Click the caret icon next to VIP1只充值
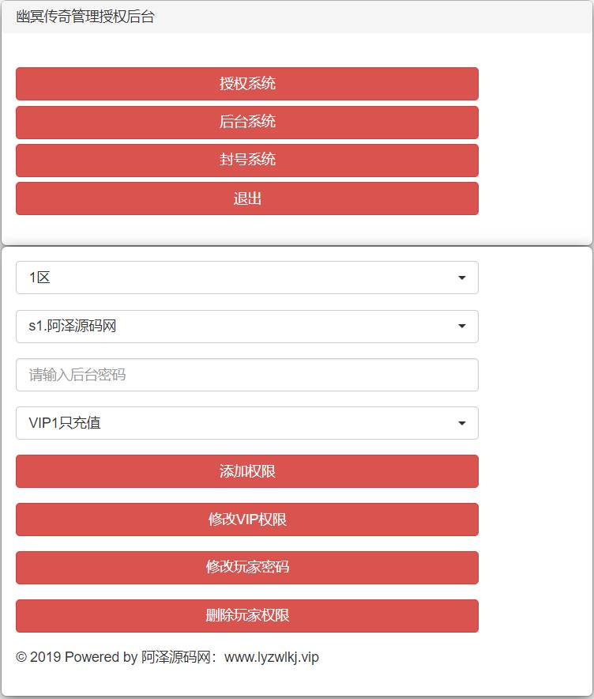The height and width of the screenshot is (699, 594). pos(462,423)
